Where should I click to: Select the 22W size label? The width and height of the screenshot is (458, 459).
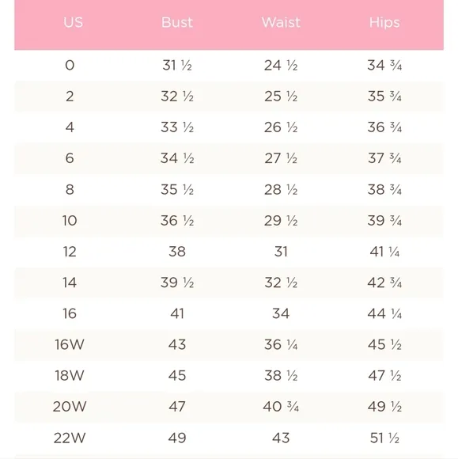(70, 438)
